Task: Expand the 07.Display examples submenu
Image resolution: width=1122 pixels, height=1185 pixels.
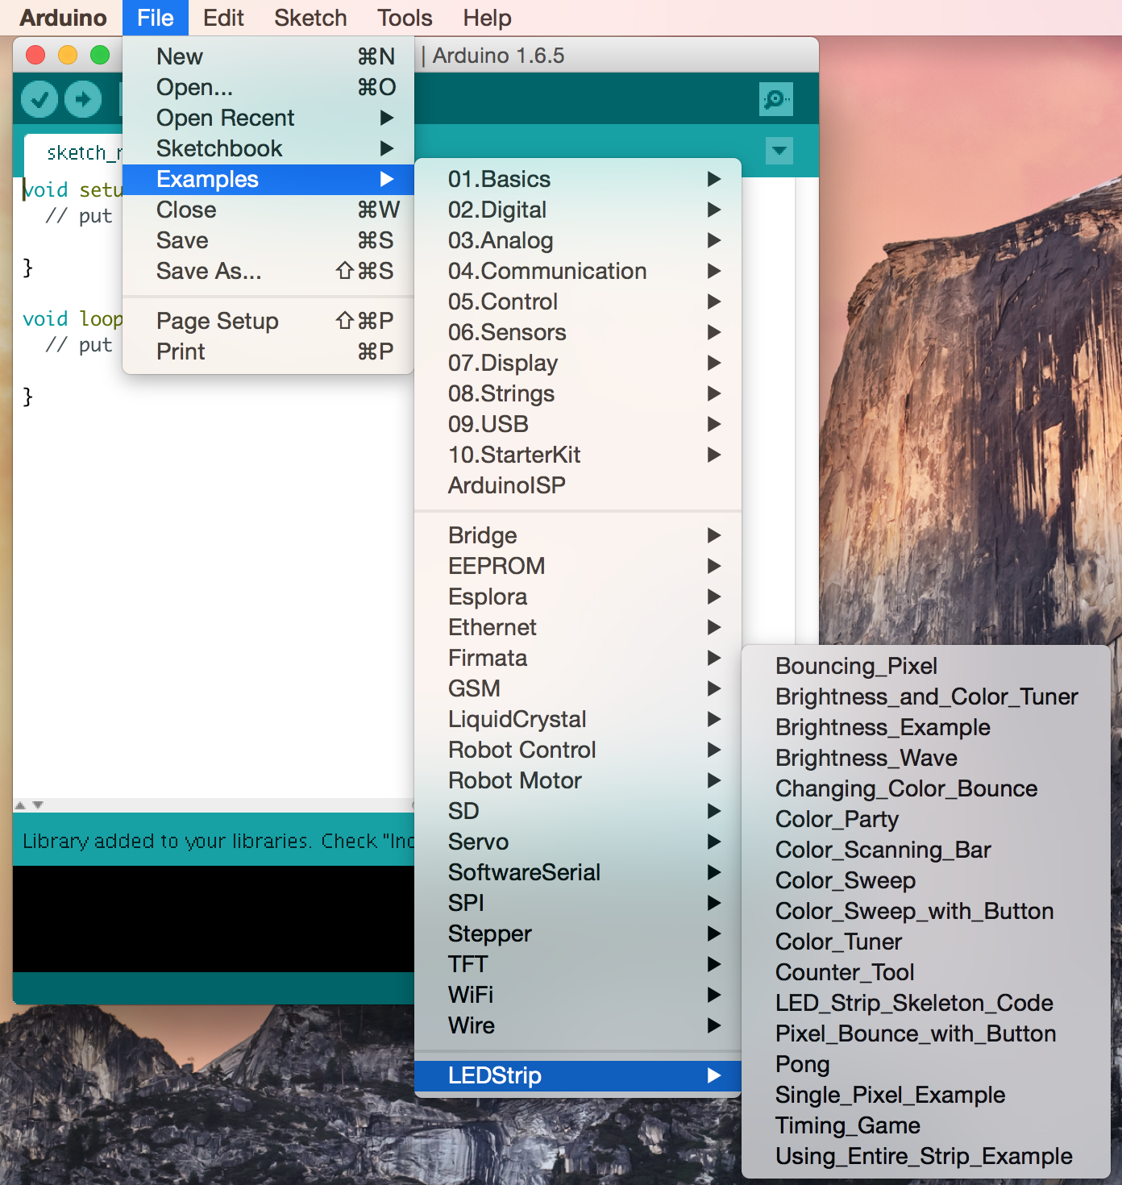Action: tap(578, 363)
